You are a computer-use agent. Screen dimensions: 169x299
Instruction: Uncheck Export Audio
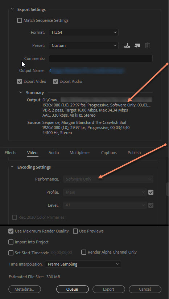(55, 81)
